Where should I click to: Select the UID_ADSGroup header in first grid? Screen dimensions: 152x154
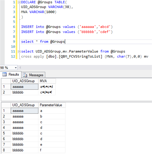(x=24, y=81)
